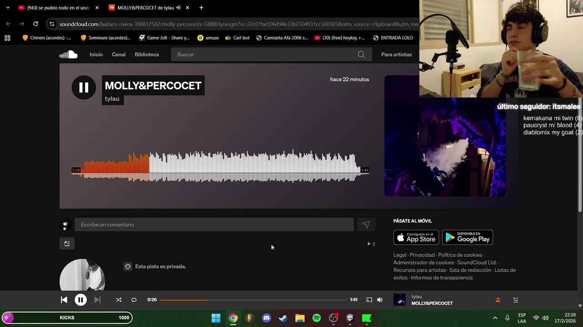Open the Canal tab
583x327 pixels.
118,54
